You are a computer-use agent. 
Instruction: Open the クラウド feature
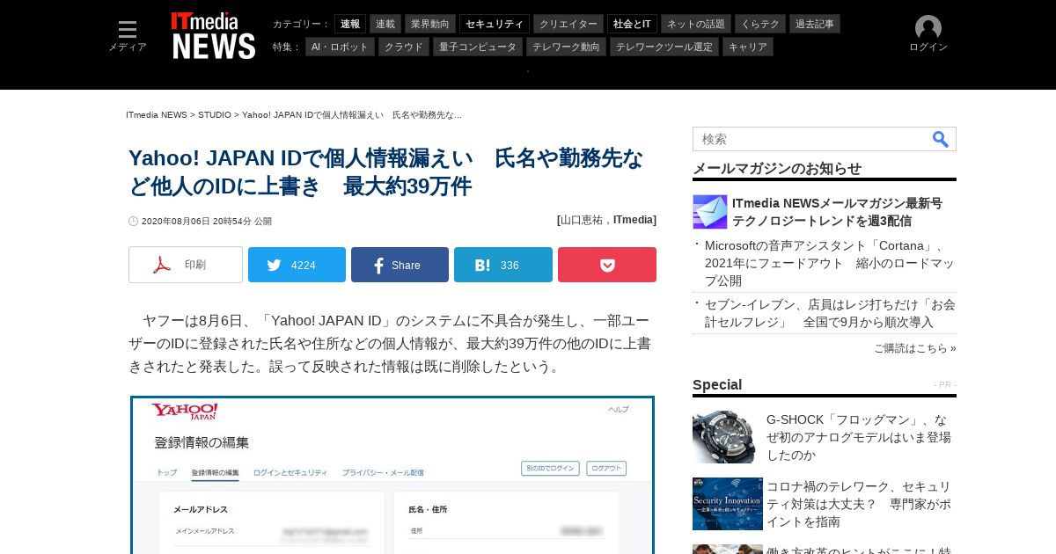[404, 47]
